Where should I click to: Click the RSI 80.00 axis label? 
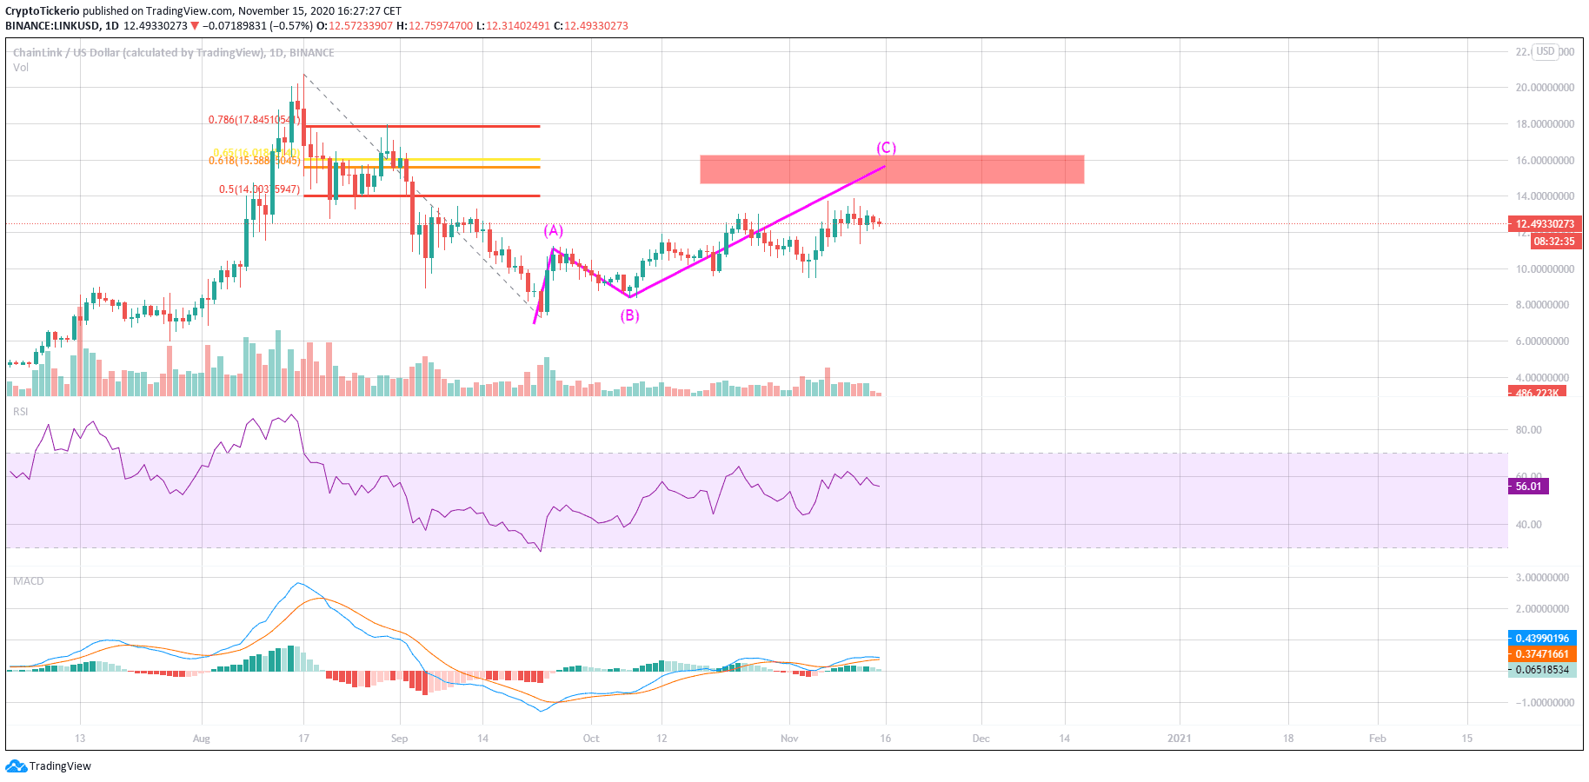click(1528, 430)
